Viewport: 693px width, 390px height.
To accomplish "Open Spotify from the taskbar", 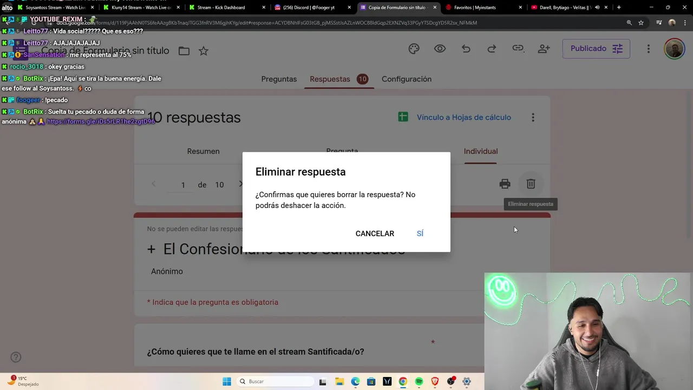I will pyautogui.click(x=419, y=381).
